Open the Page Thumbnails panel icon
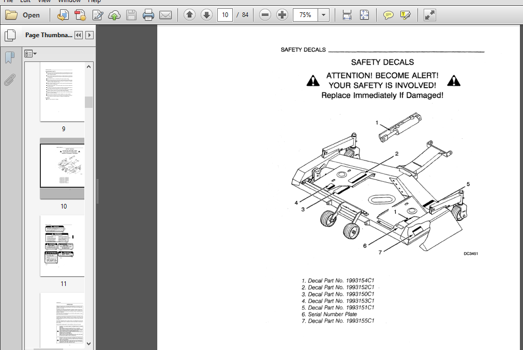Image resolution: width=523 pixels, height=350 pixels. pos(10,35)
